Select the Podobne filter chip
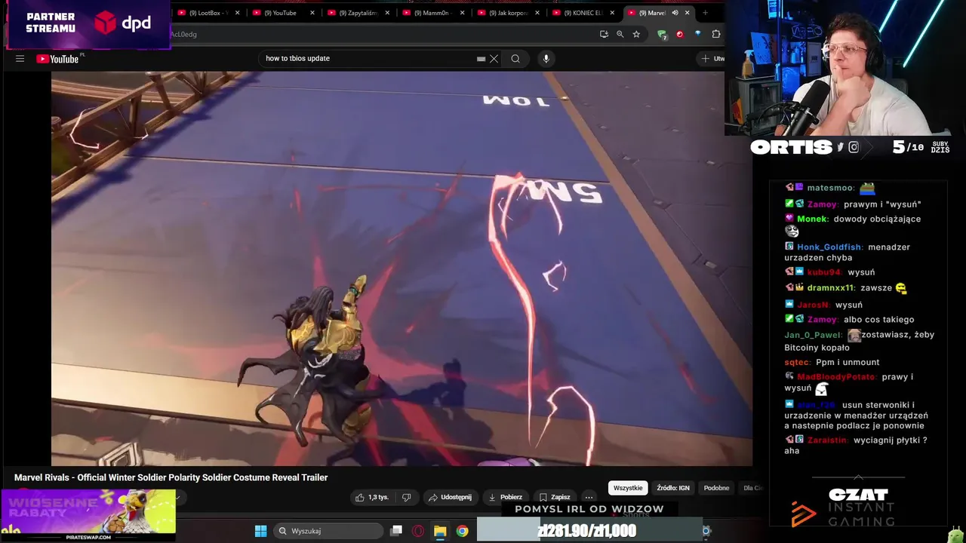 click(x=716, y=488)
